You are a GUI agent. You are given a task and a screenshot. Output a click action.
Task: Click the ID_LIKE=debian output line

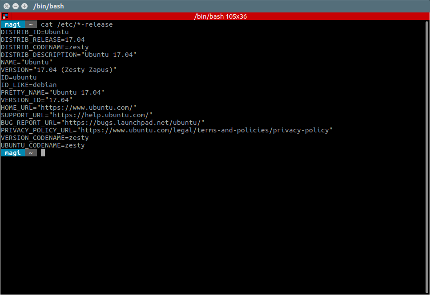[x=29, y=85]
